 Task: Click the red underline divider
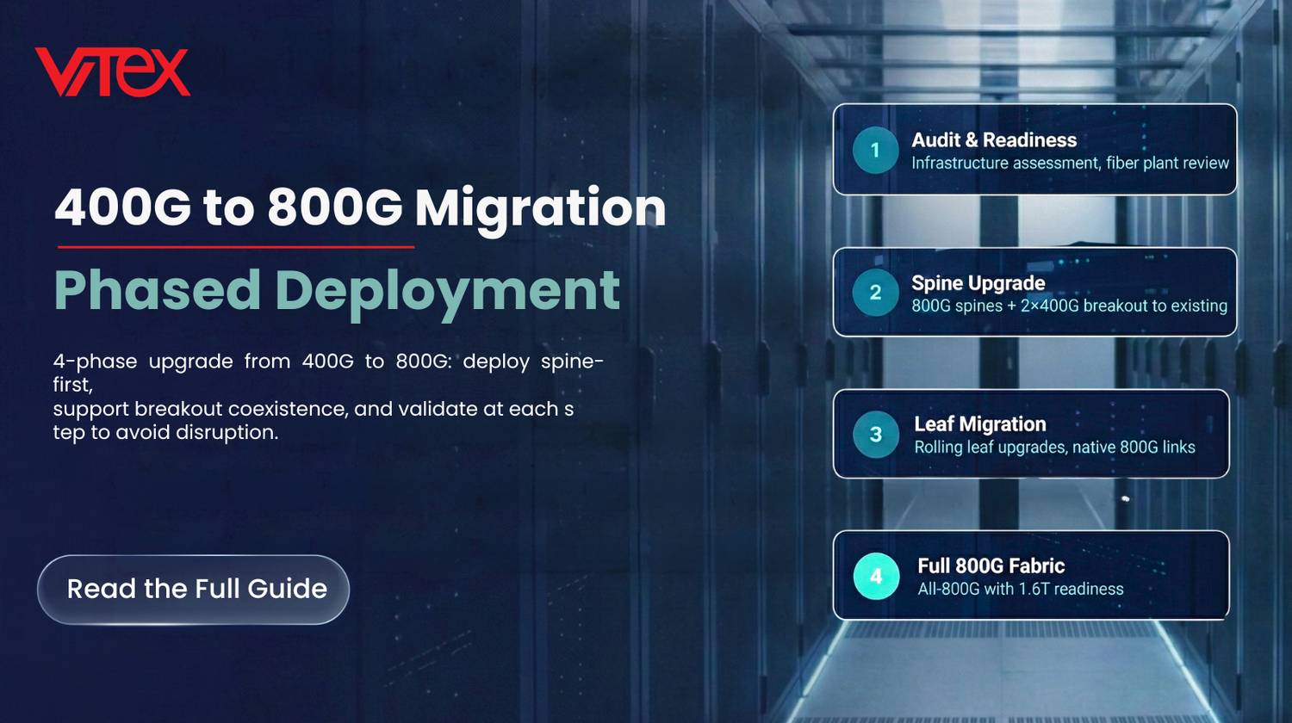pyautogui.click(x=235, y=247)
